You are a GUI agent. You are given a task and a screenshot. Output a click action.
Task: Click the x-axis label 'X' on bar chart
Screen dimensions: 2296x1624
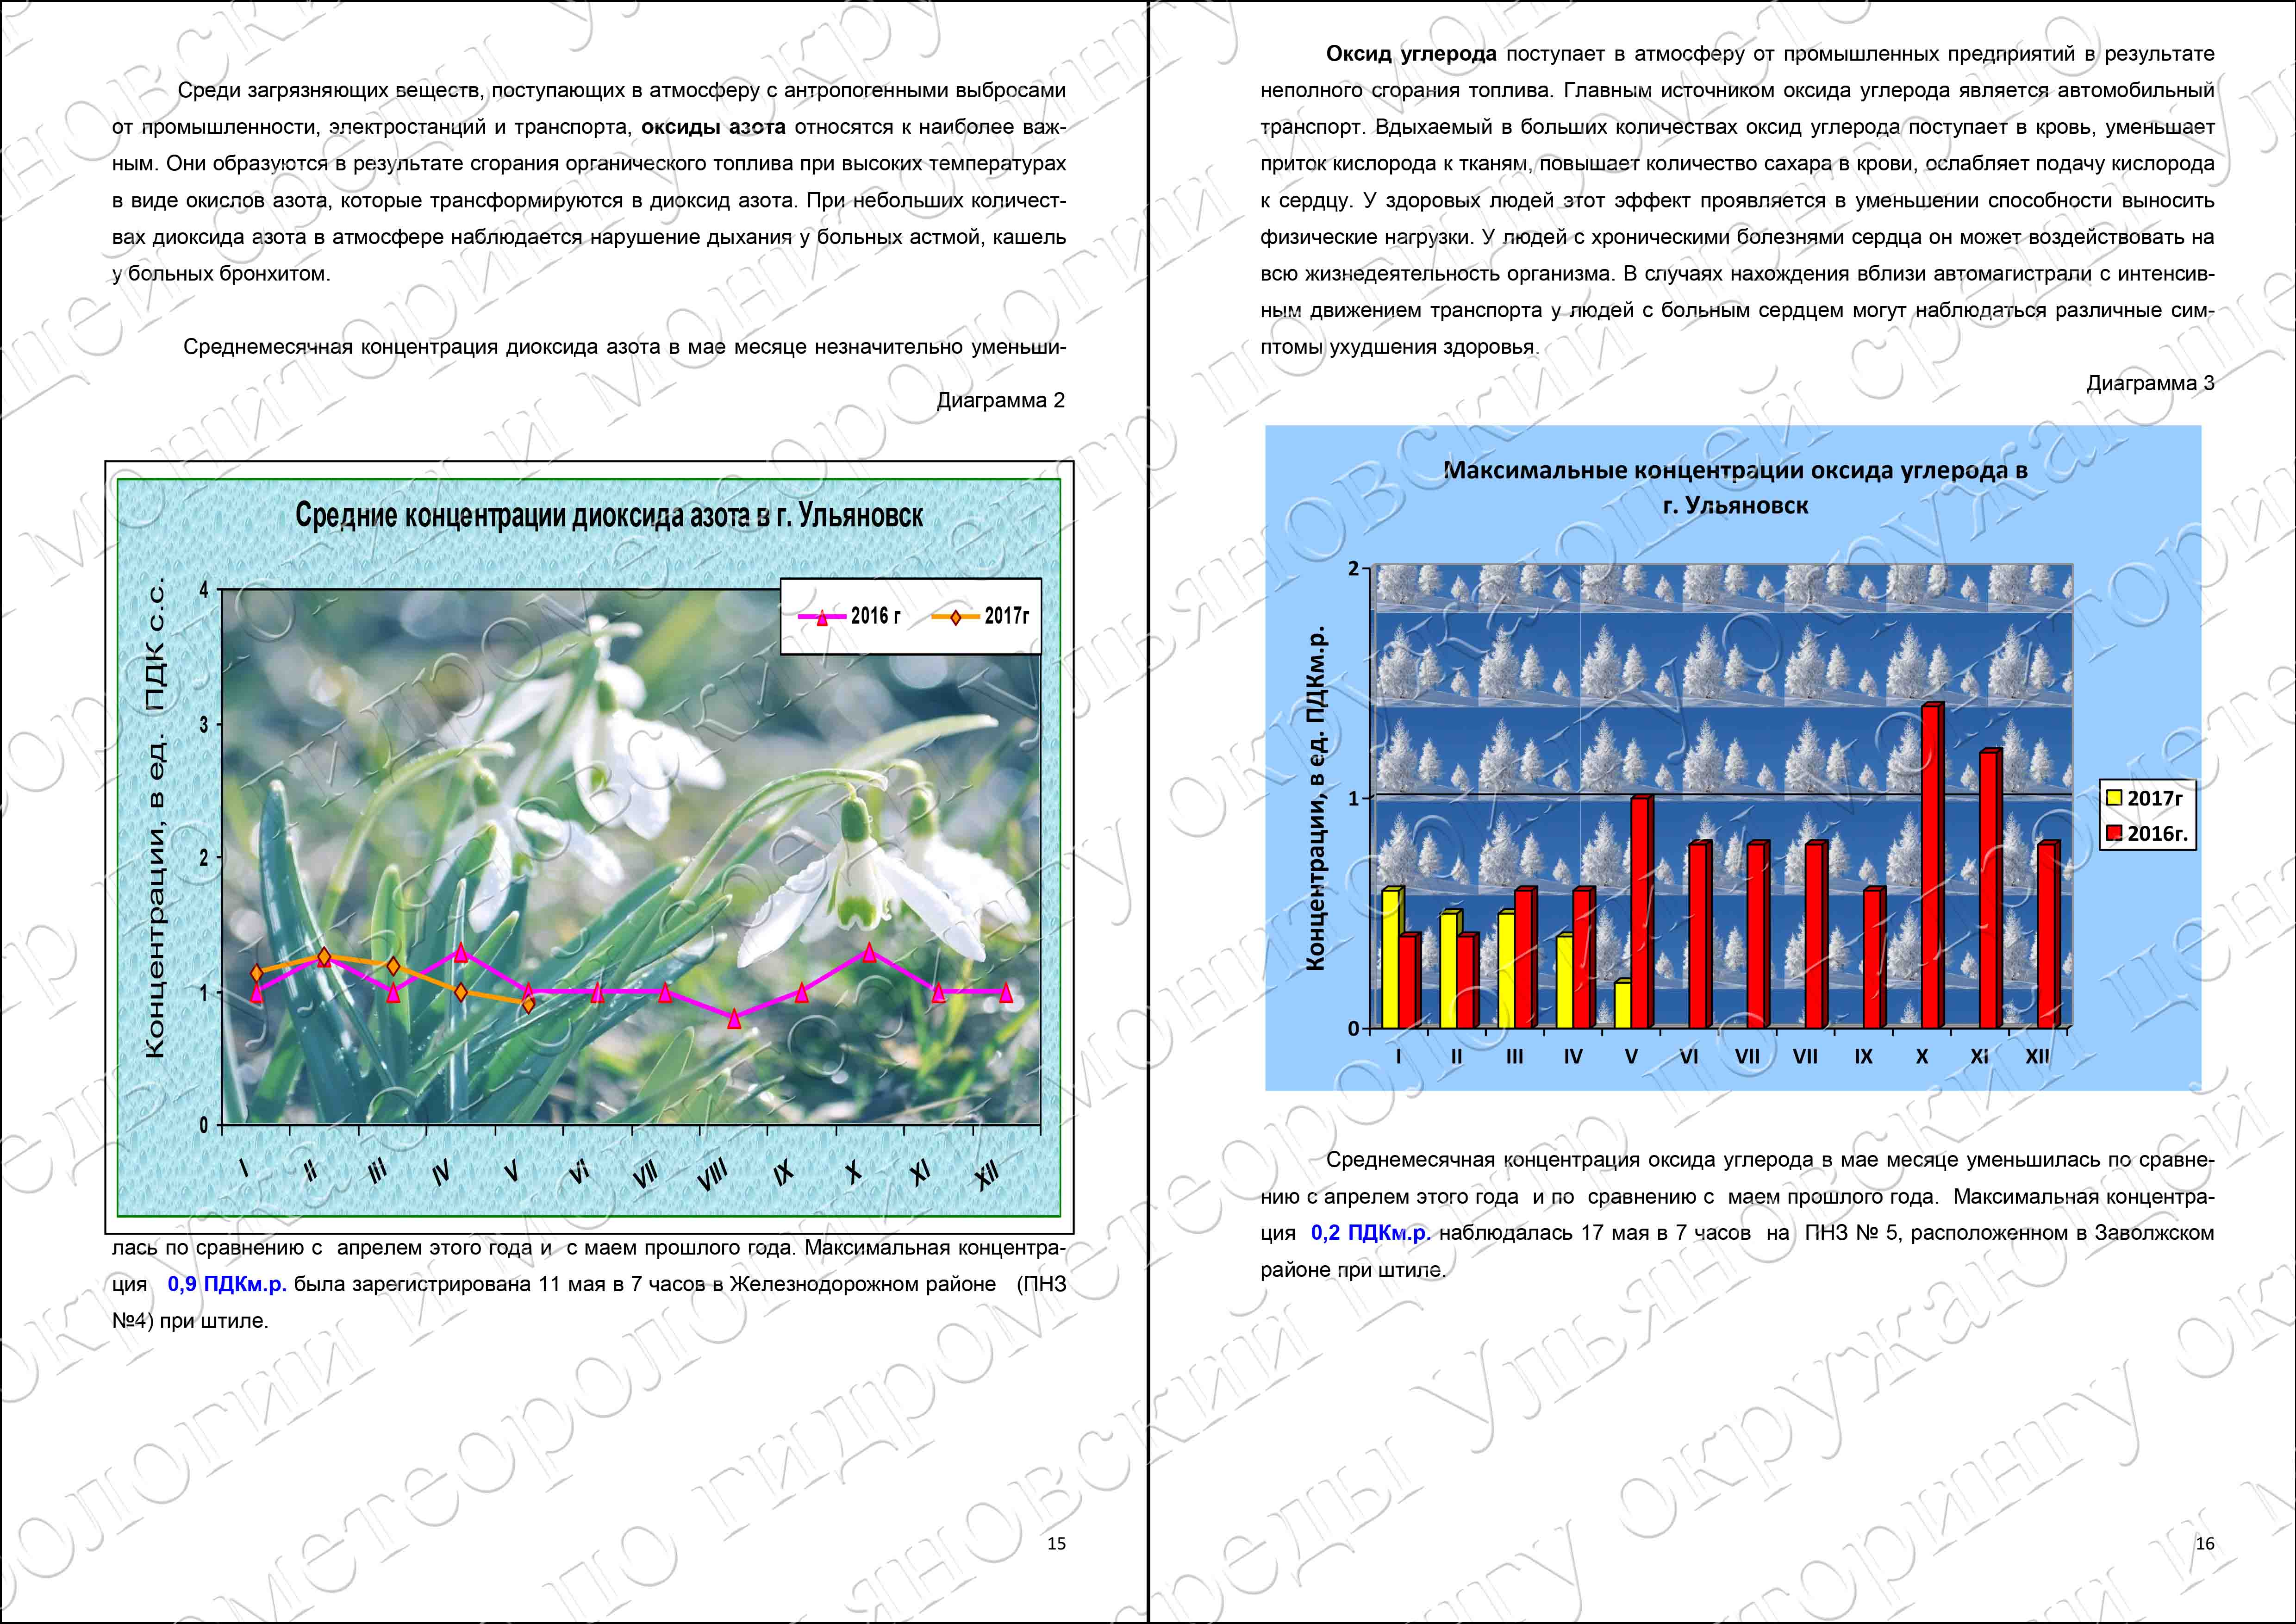pos(1922,1057)
